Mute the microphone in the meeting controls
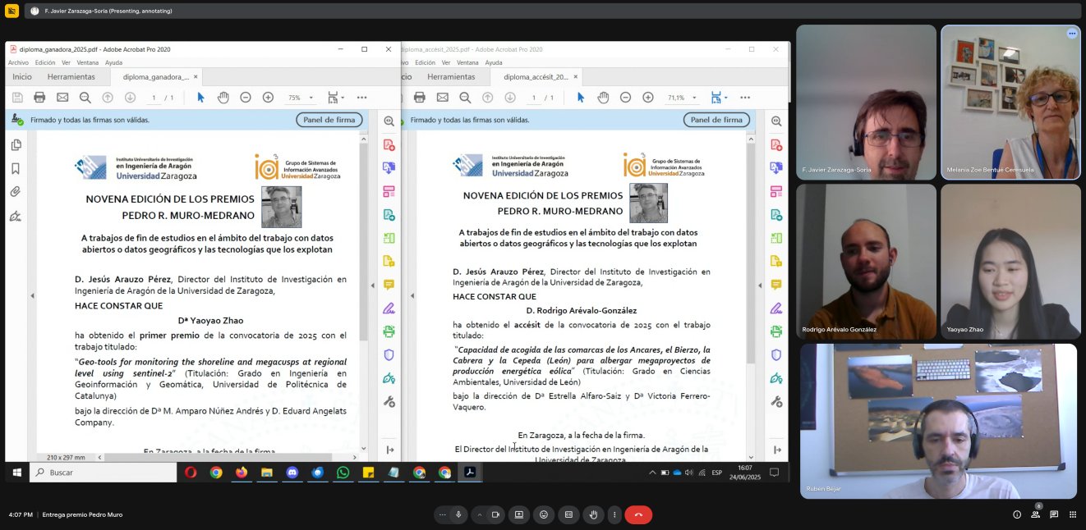Screen dimensions: 1086x530 458,514
